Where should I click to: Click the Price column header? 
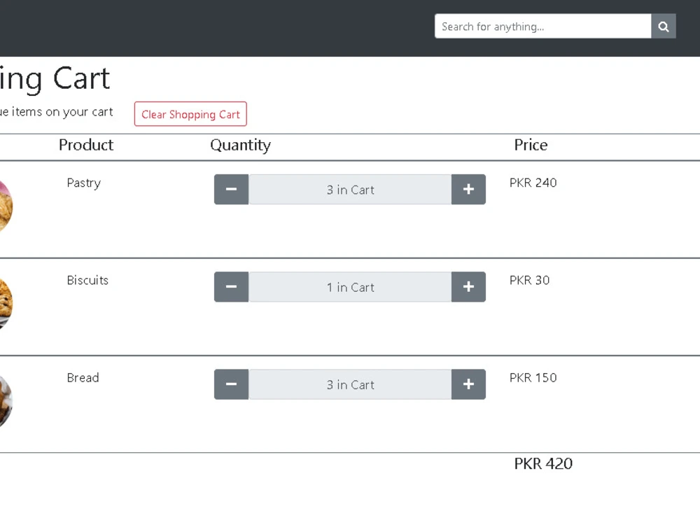pos(531,145)
